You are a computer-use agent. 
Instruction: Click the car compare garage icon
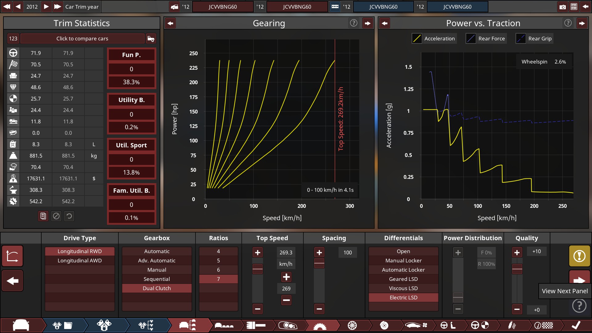[x=151, y=39]
